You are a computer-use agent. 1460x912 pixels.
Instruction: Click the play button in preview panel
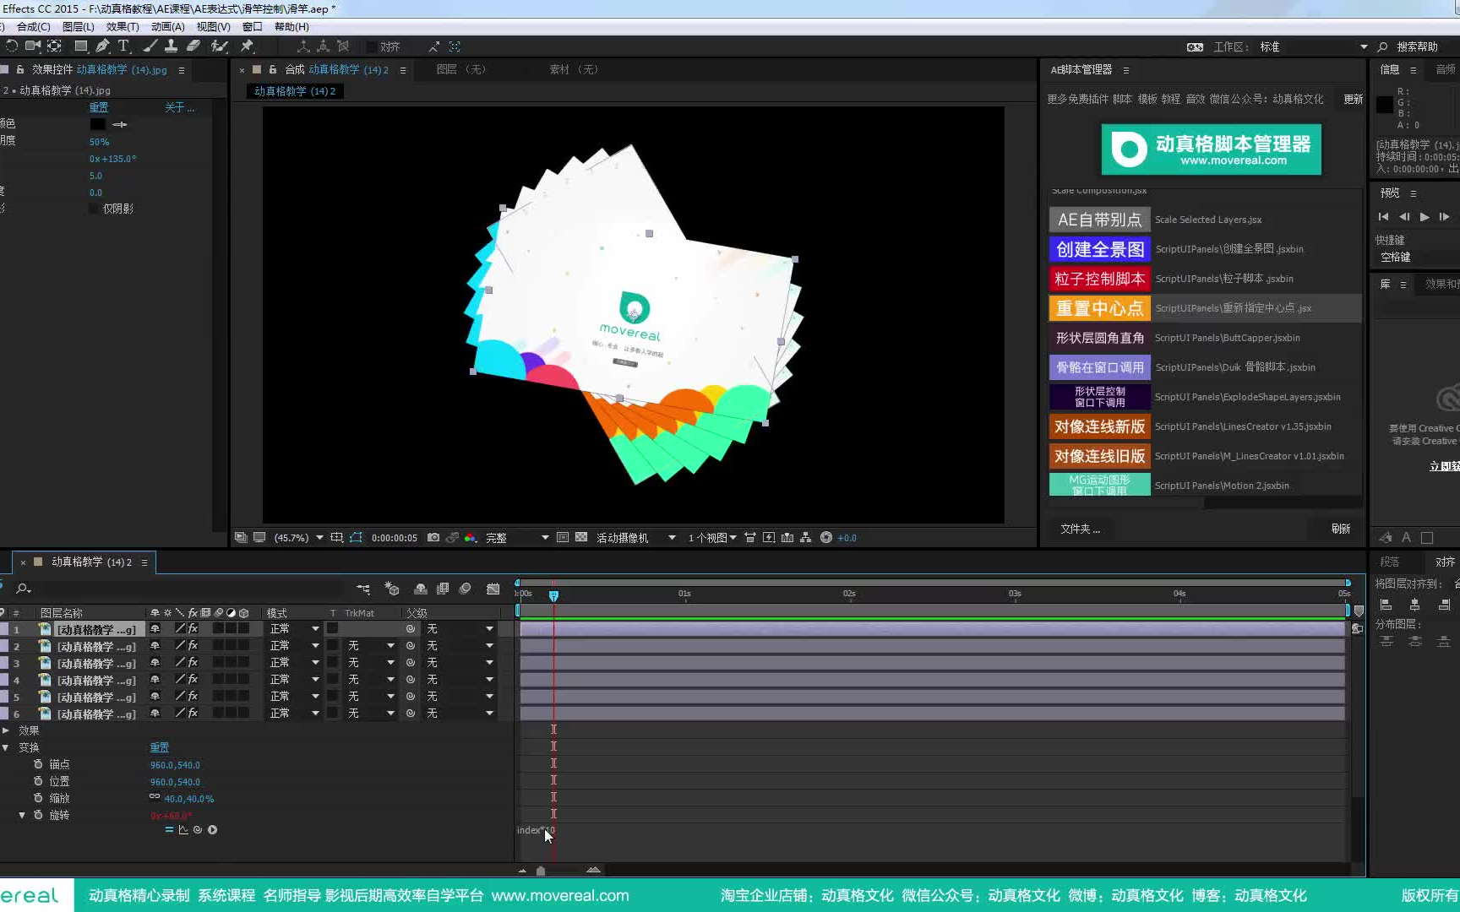[1425, 217]
